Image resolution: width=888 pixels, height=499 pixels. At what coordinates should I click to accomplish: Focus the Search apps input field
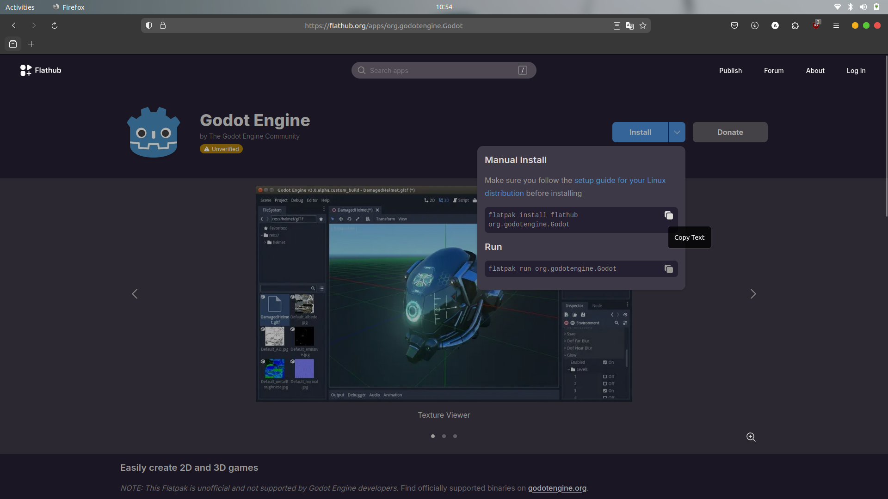pyautogui.click(x=444, y=70)
